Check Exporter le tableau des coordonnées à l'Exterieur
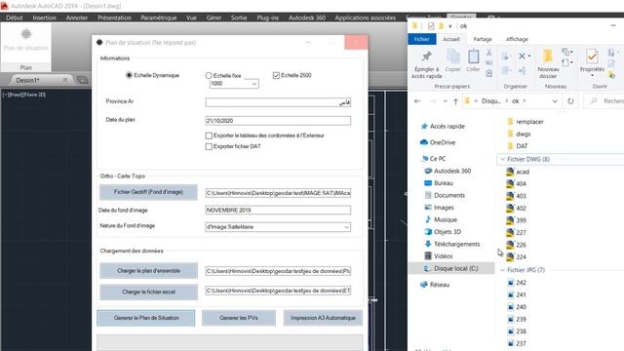This screenshot has width=624, height=351. (x=209, y=136)
